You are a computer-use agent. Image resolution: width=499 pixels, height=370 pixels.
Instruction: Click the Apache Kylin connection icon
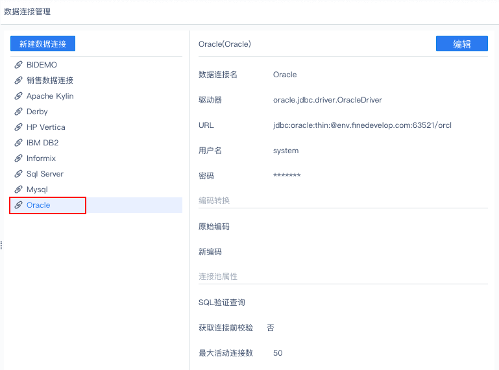[18, 96]
